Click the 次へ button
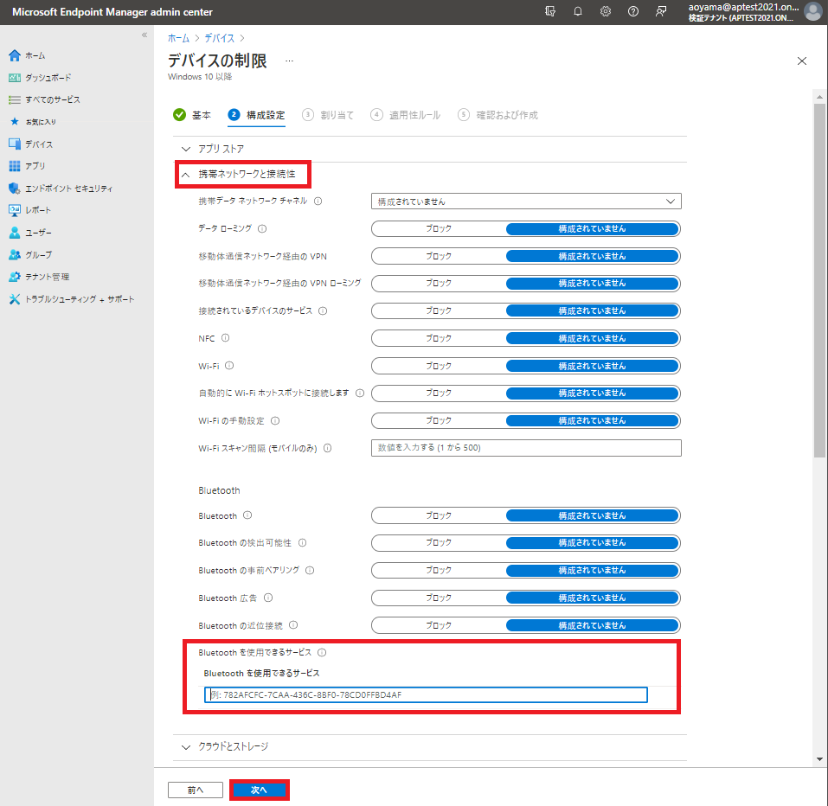 (260, 790)
